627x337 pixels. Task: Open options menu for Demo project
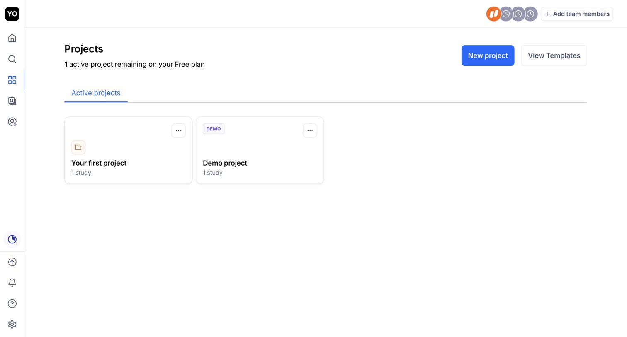[310, 130]
